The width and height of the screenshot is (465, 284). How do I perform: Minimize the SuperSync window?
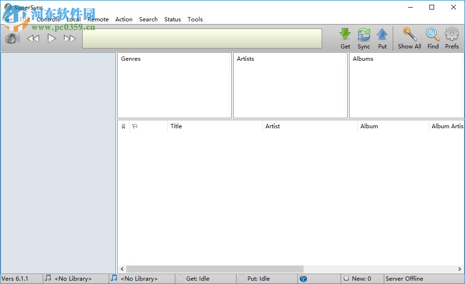(410, 7)
